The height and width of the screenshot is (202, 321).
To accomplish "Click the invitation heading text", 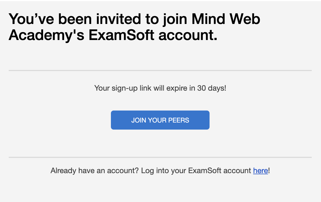I will coord(134,27).
